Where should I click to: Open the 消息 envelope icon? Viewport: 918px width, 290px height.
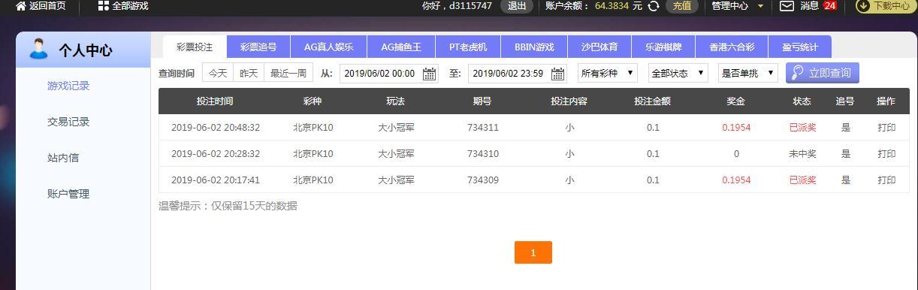point(787,6)
